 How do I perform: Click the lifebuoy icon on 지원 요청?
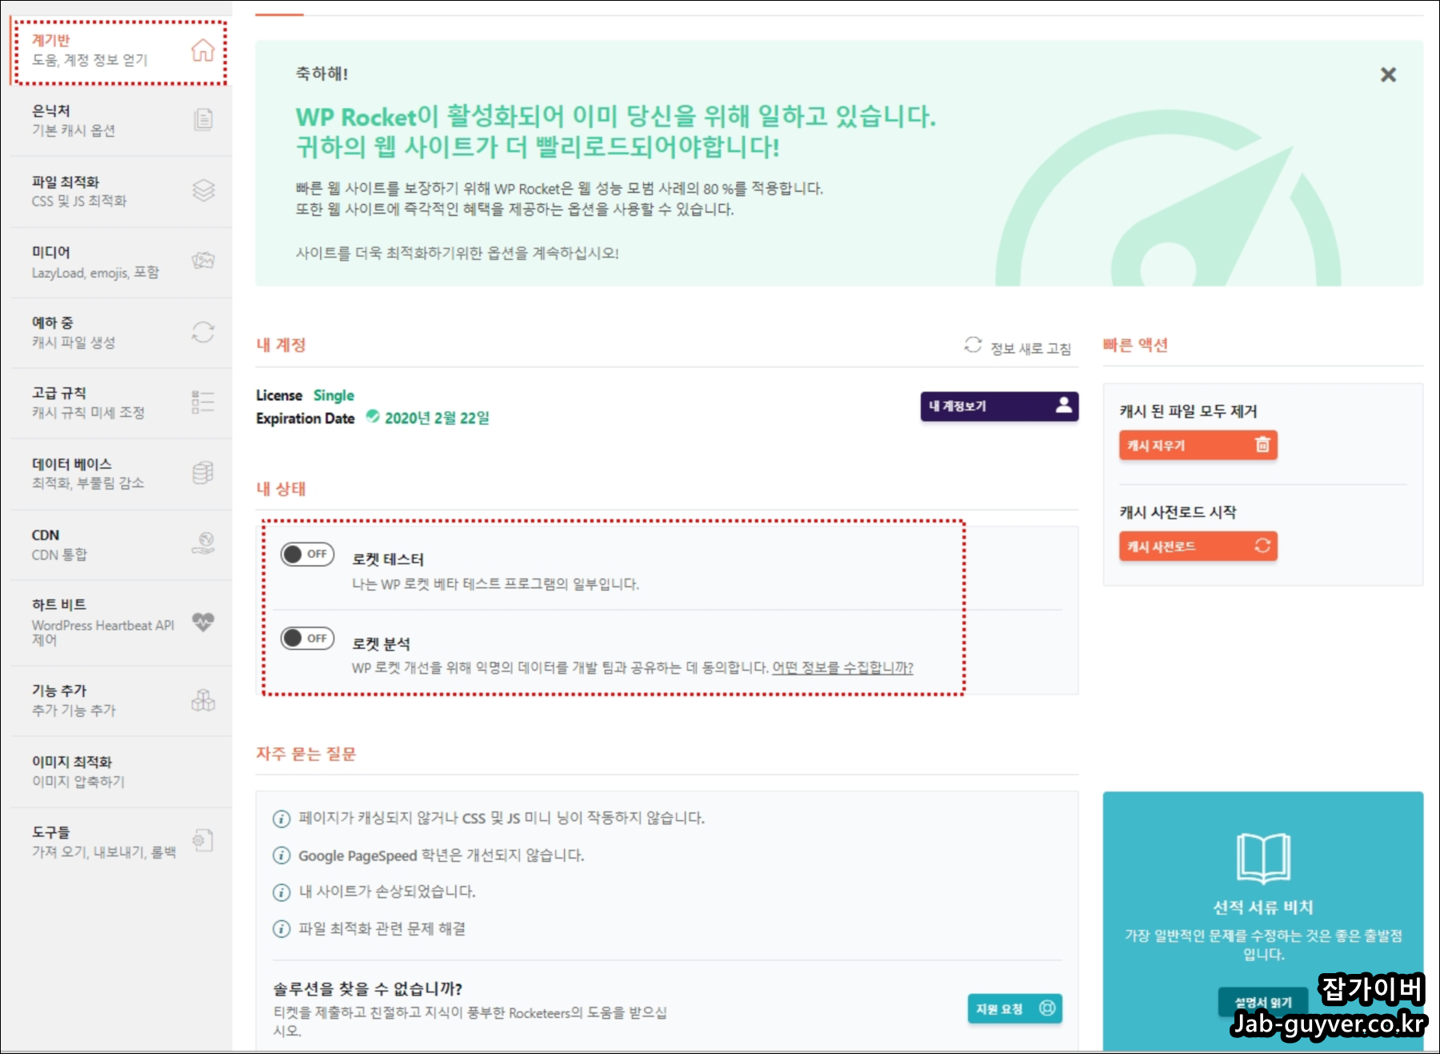pyautogui.click(x=1047, y=1008)
